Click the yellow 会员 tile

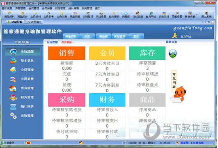tap(107, 53)
